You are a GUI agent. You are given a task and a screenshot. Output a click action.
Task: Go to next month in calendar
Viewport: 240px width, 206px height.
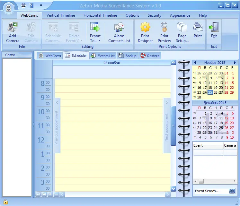coord(235,63)
